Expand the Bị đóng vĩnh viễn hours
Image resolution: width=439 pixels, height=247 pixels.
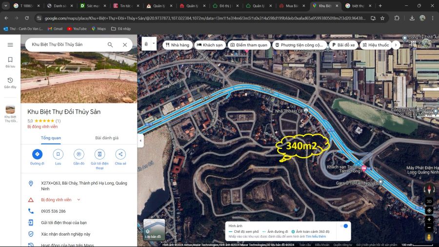79,200
